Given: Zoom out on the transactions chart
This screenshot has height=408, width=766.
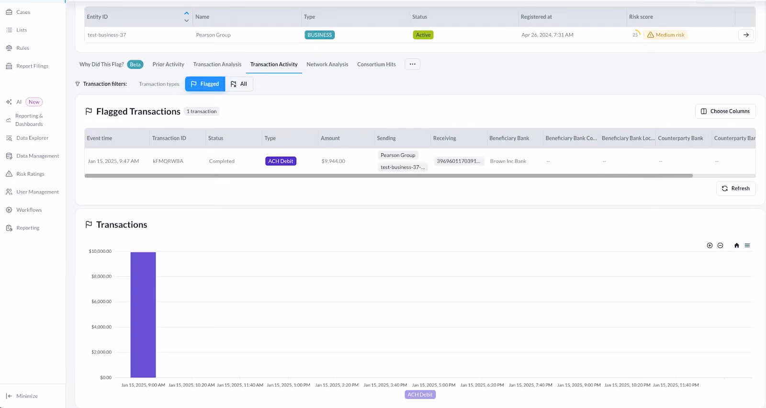Looking at the screenshot, I should click(720, 246).
